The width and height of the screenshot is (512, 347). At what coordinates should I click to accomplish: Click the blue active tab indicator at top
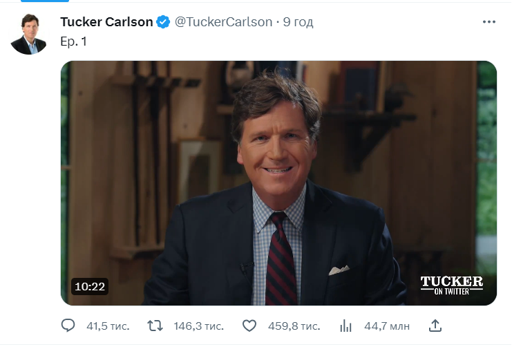pyautogui.click(x=45, y=1)
